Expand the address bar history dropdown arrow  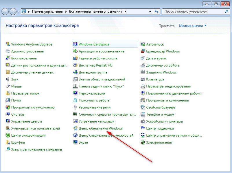[x=150, y=12]
